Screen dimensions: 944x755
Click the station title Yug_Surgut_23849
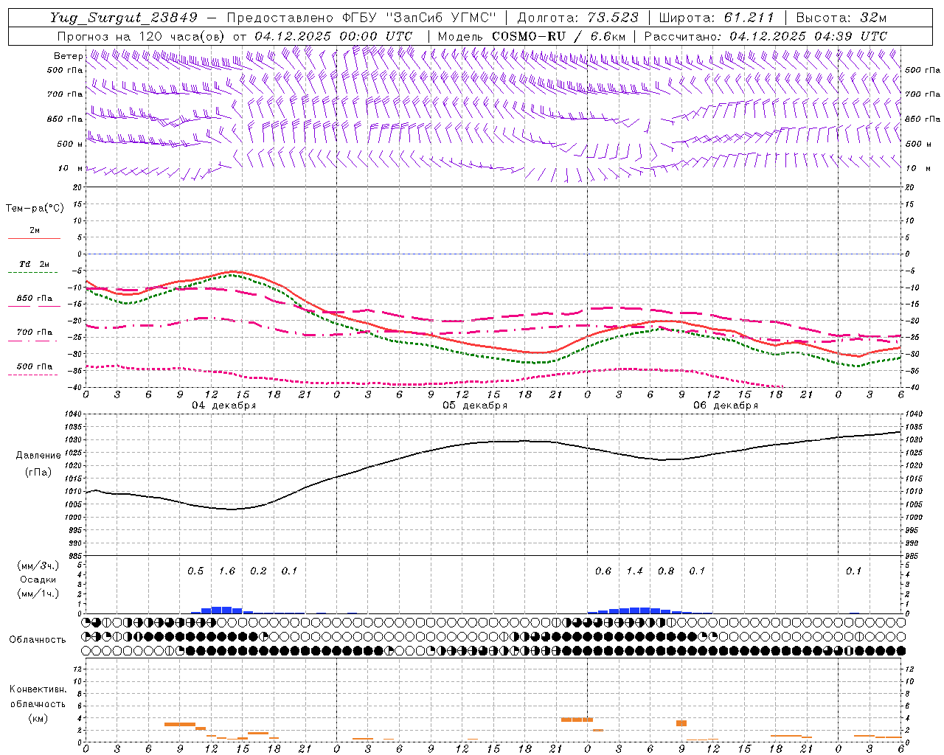[123, 18]
